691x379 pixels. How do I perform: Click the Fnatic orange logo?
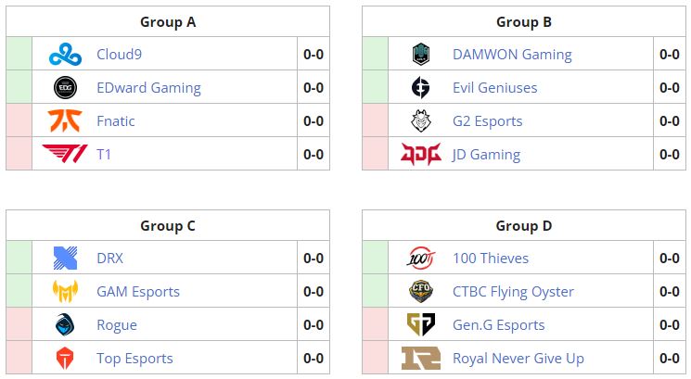pyautogui.click(x=65, y=121)
